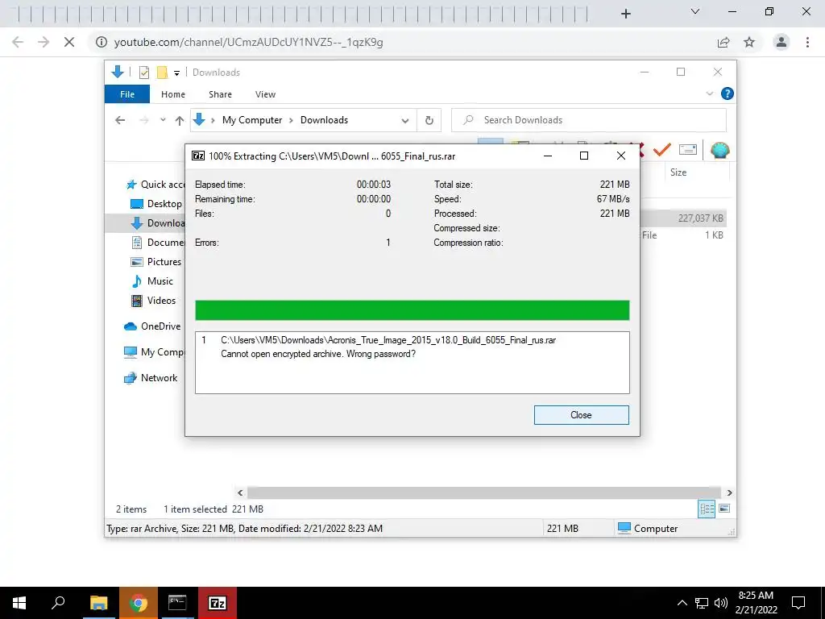The image size is (825, 619).
Task: Close the 7-Zip extraction error dialog
Action: click(x=581, y=415)
